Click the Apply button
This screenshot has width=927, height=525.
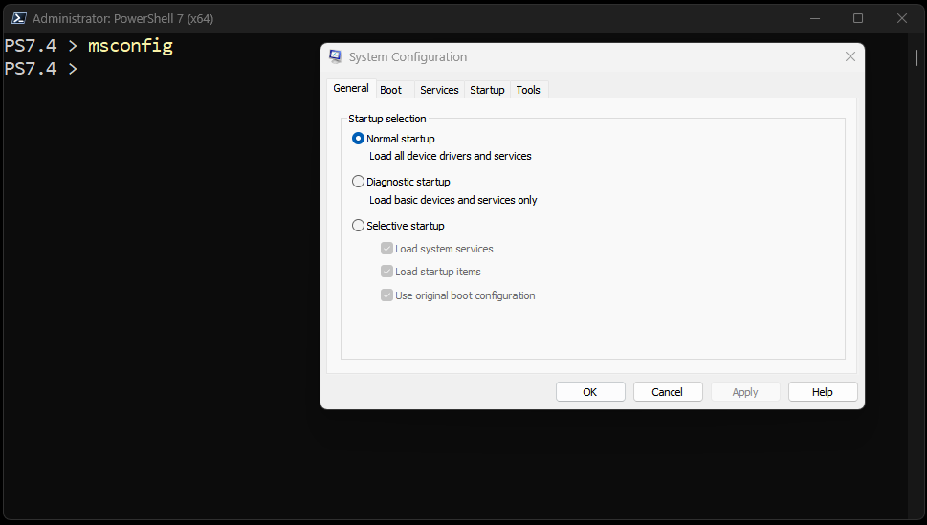(x=745, y=392)
